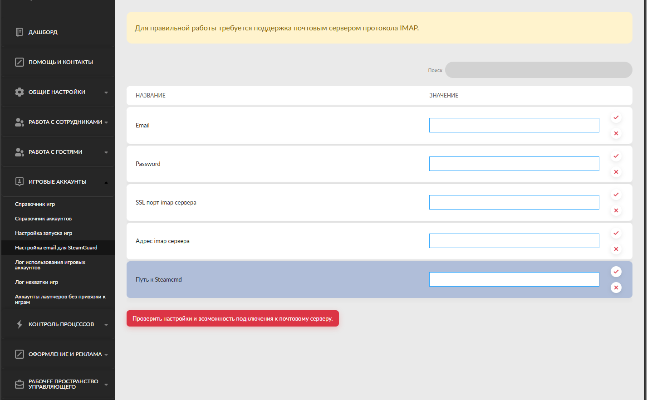
Task: Click the Путь к Steamcmd row label
Action: tap(159, 279)
